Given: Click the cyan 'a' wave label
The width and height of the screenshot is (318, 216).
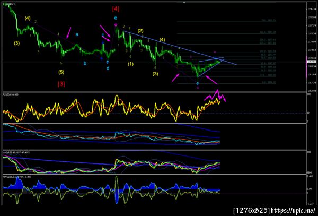Looking at the screenshot, I should coord(77,34).
